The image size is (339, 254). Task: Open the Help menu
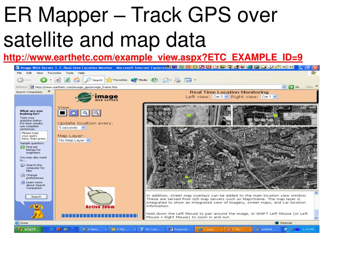[x=81, y=73]
